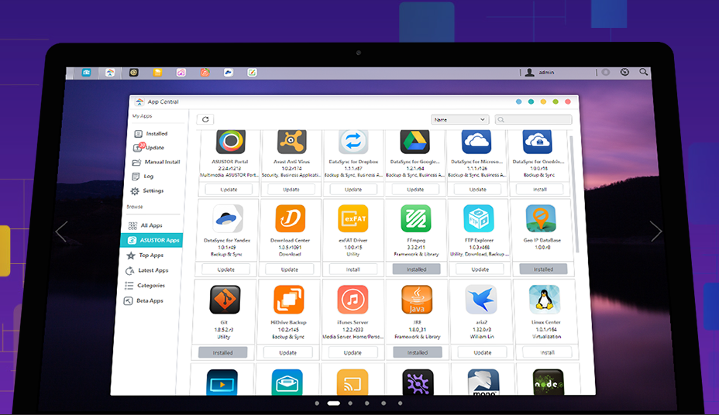This screenshot has height=415, width=719.
Task: Open the App Central taskbar icon
Action: pyautogui.click(x=109, y=72)
